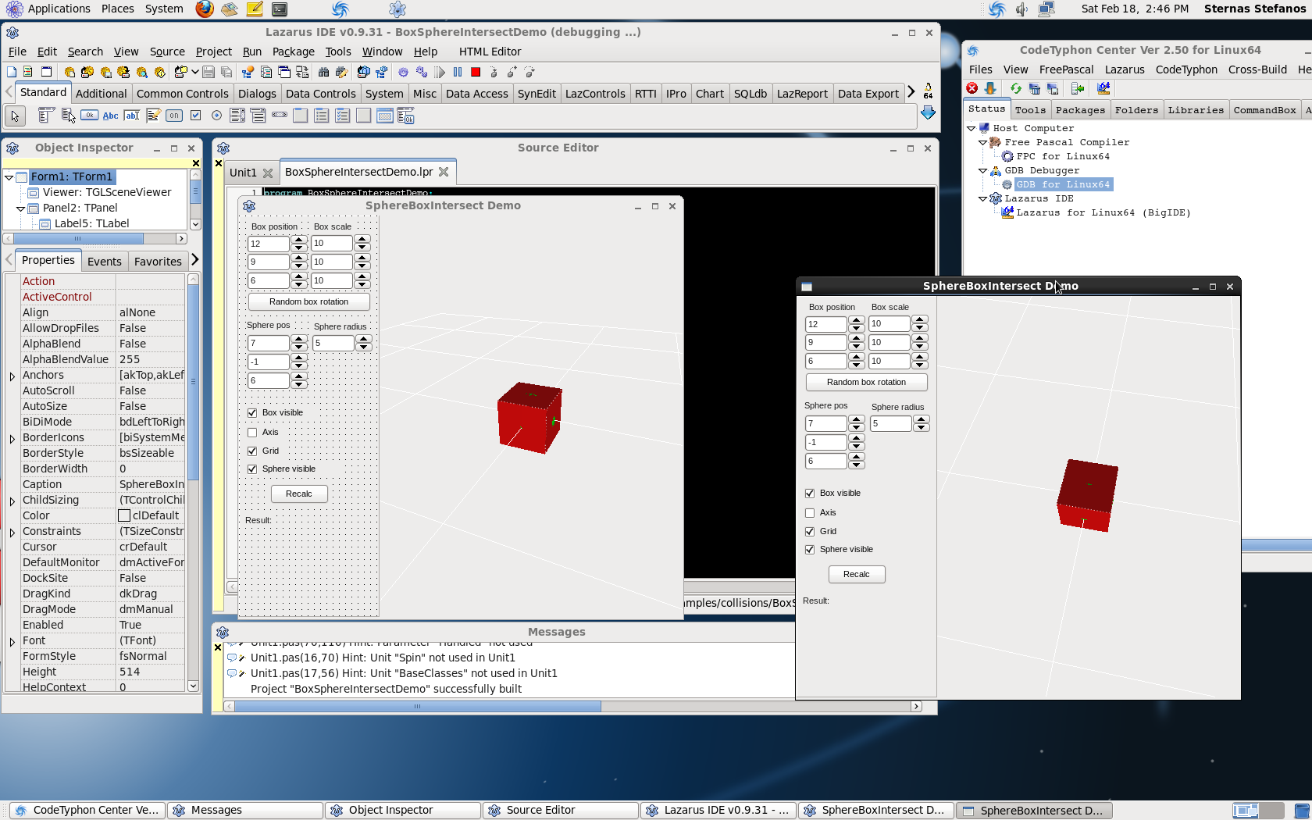Toggle Sphere visible in the design form

tap(252, 469)
